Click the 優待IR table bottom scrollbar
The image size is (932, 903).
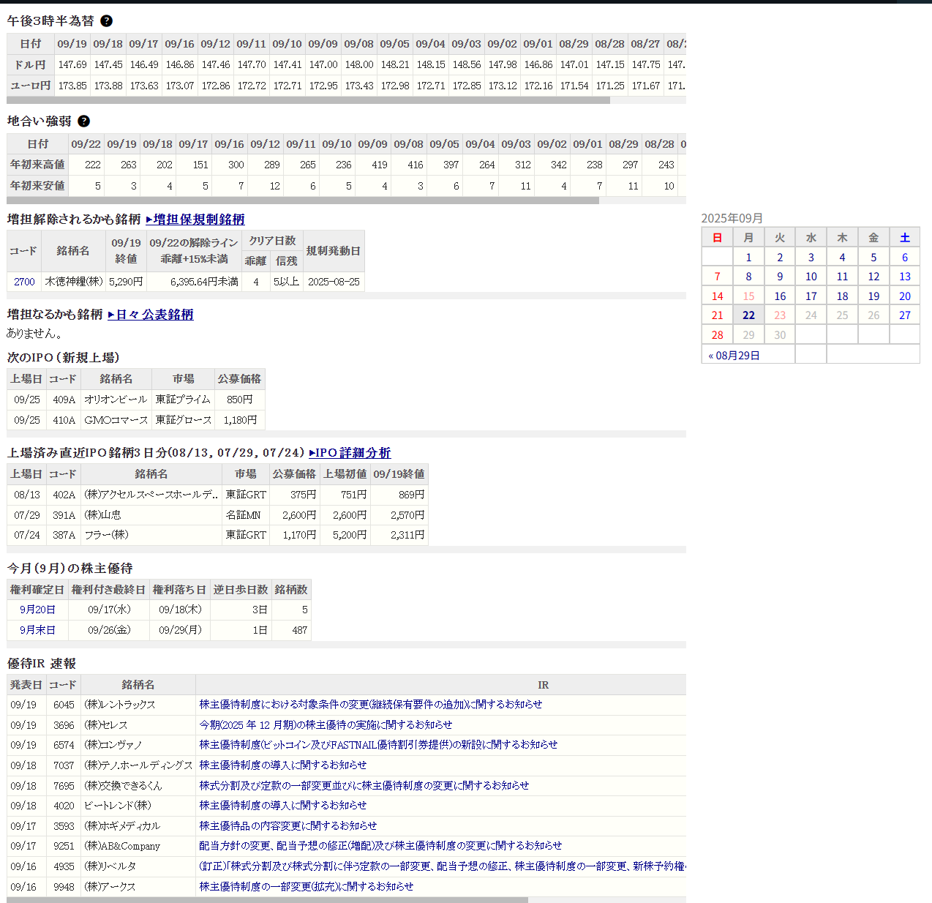click(267, 900)
